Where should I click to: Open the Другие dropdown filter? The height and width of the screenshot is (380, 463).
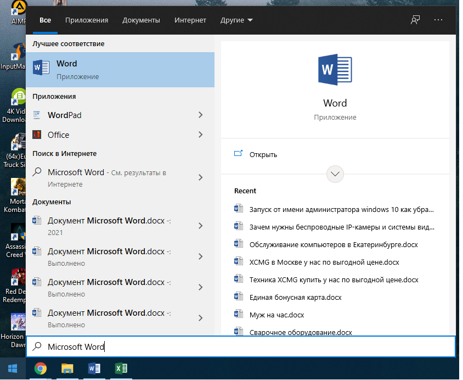(x=236, y=20)
